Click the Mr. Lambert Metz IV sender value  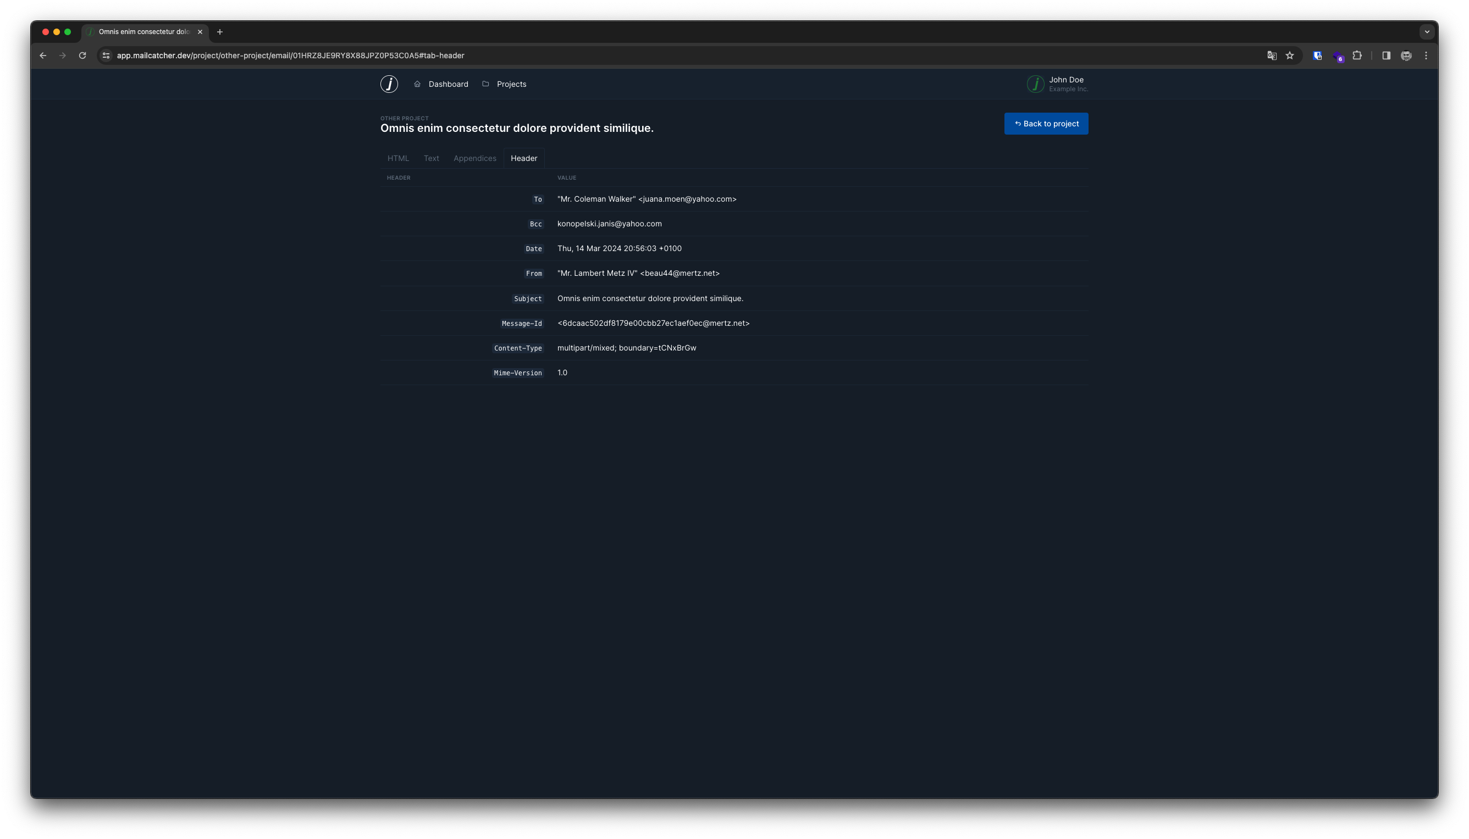click(638, 273)
